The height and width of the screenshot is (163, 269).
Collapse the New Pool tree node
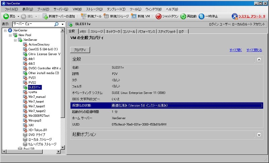click(10, 35)
